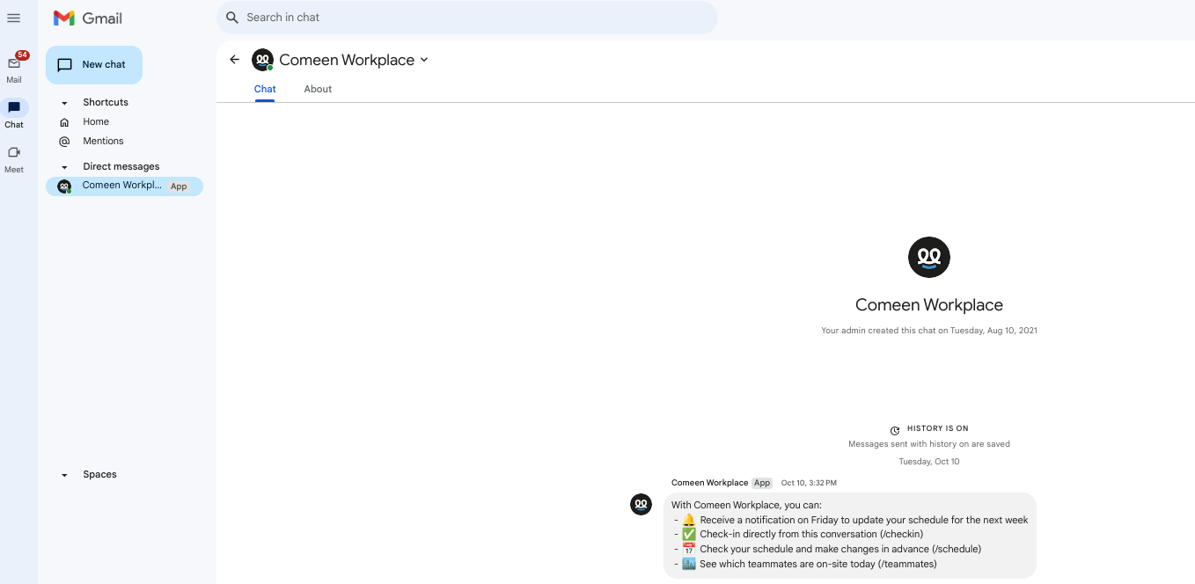Switch to the Chat tab
Viewport: 1195px width, 584px height.
click(x=265, y=89)
